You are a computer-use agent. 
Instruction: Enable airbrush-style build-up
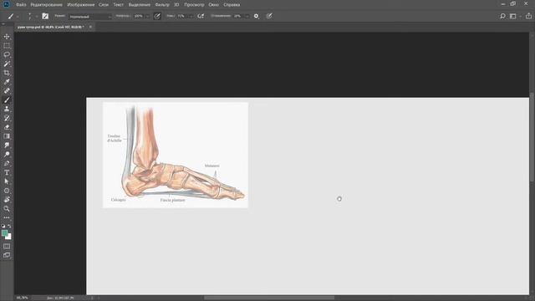click(201, 16)
